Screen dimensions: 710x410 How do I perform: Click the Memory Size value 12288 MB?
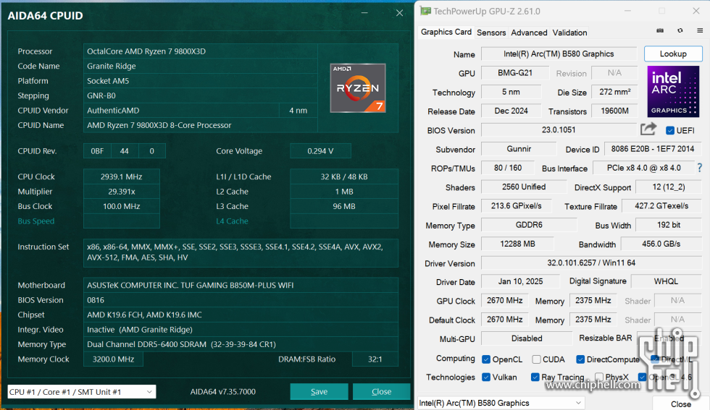(x=517, y=244)
